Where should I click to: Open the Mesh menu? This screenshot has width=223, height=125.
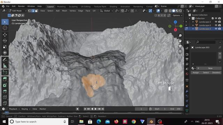coord(64,11)
